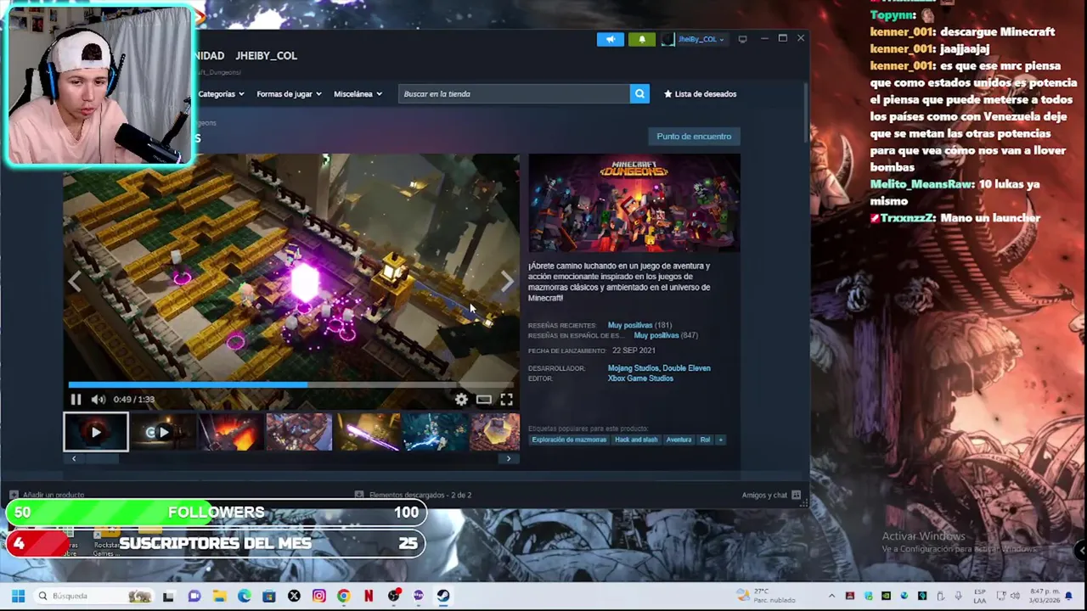The image size is (1087, 611).
Task: Open developer Double Eleven link
Action: [x=686, y=368]
